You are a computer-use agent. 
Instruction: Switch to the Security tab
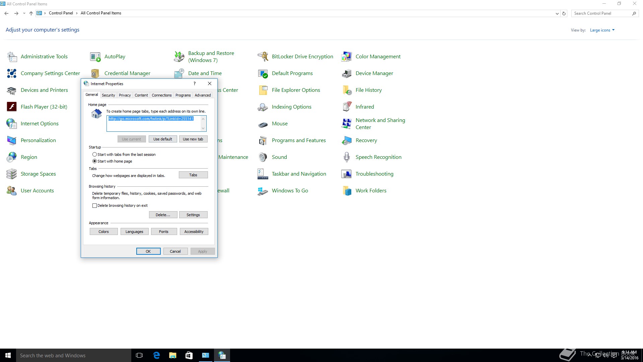(108, 95)
